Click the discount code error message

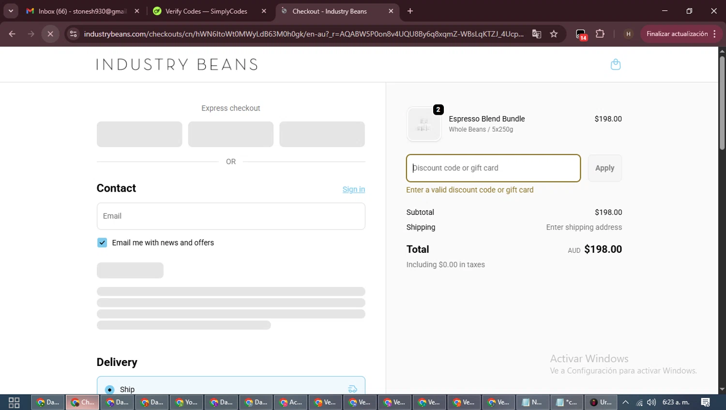click(x=469, y=190)
